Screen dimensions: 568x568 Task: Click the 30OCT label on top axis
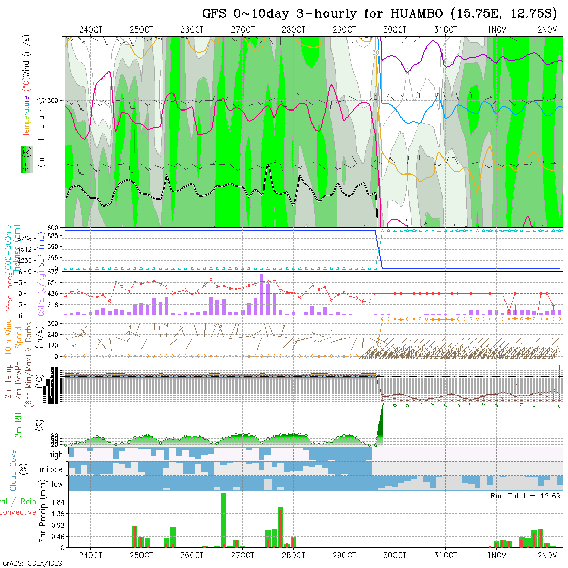[x=395, y=29]
